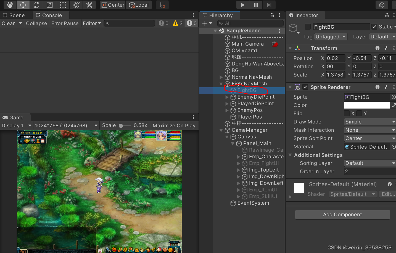Click the Cinemachine brain icon beside Main Camera
The width and height of the screenshot is (396, 253).
(x=274, y=44)
